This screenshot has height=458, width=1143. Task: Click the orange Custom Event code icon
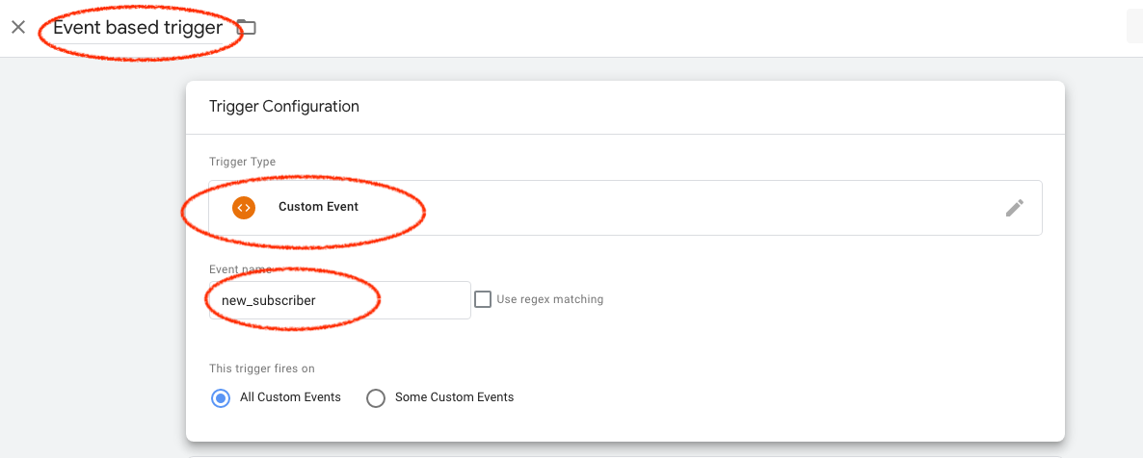tap(244, 207)
